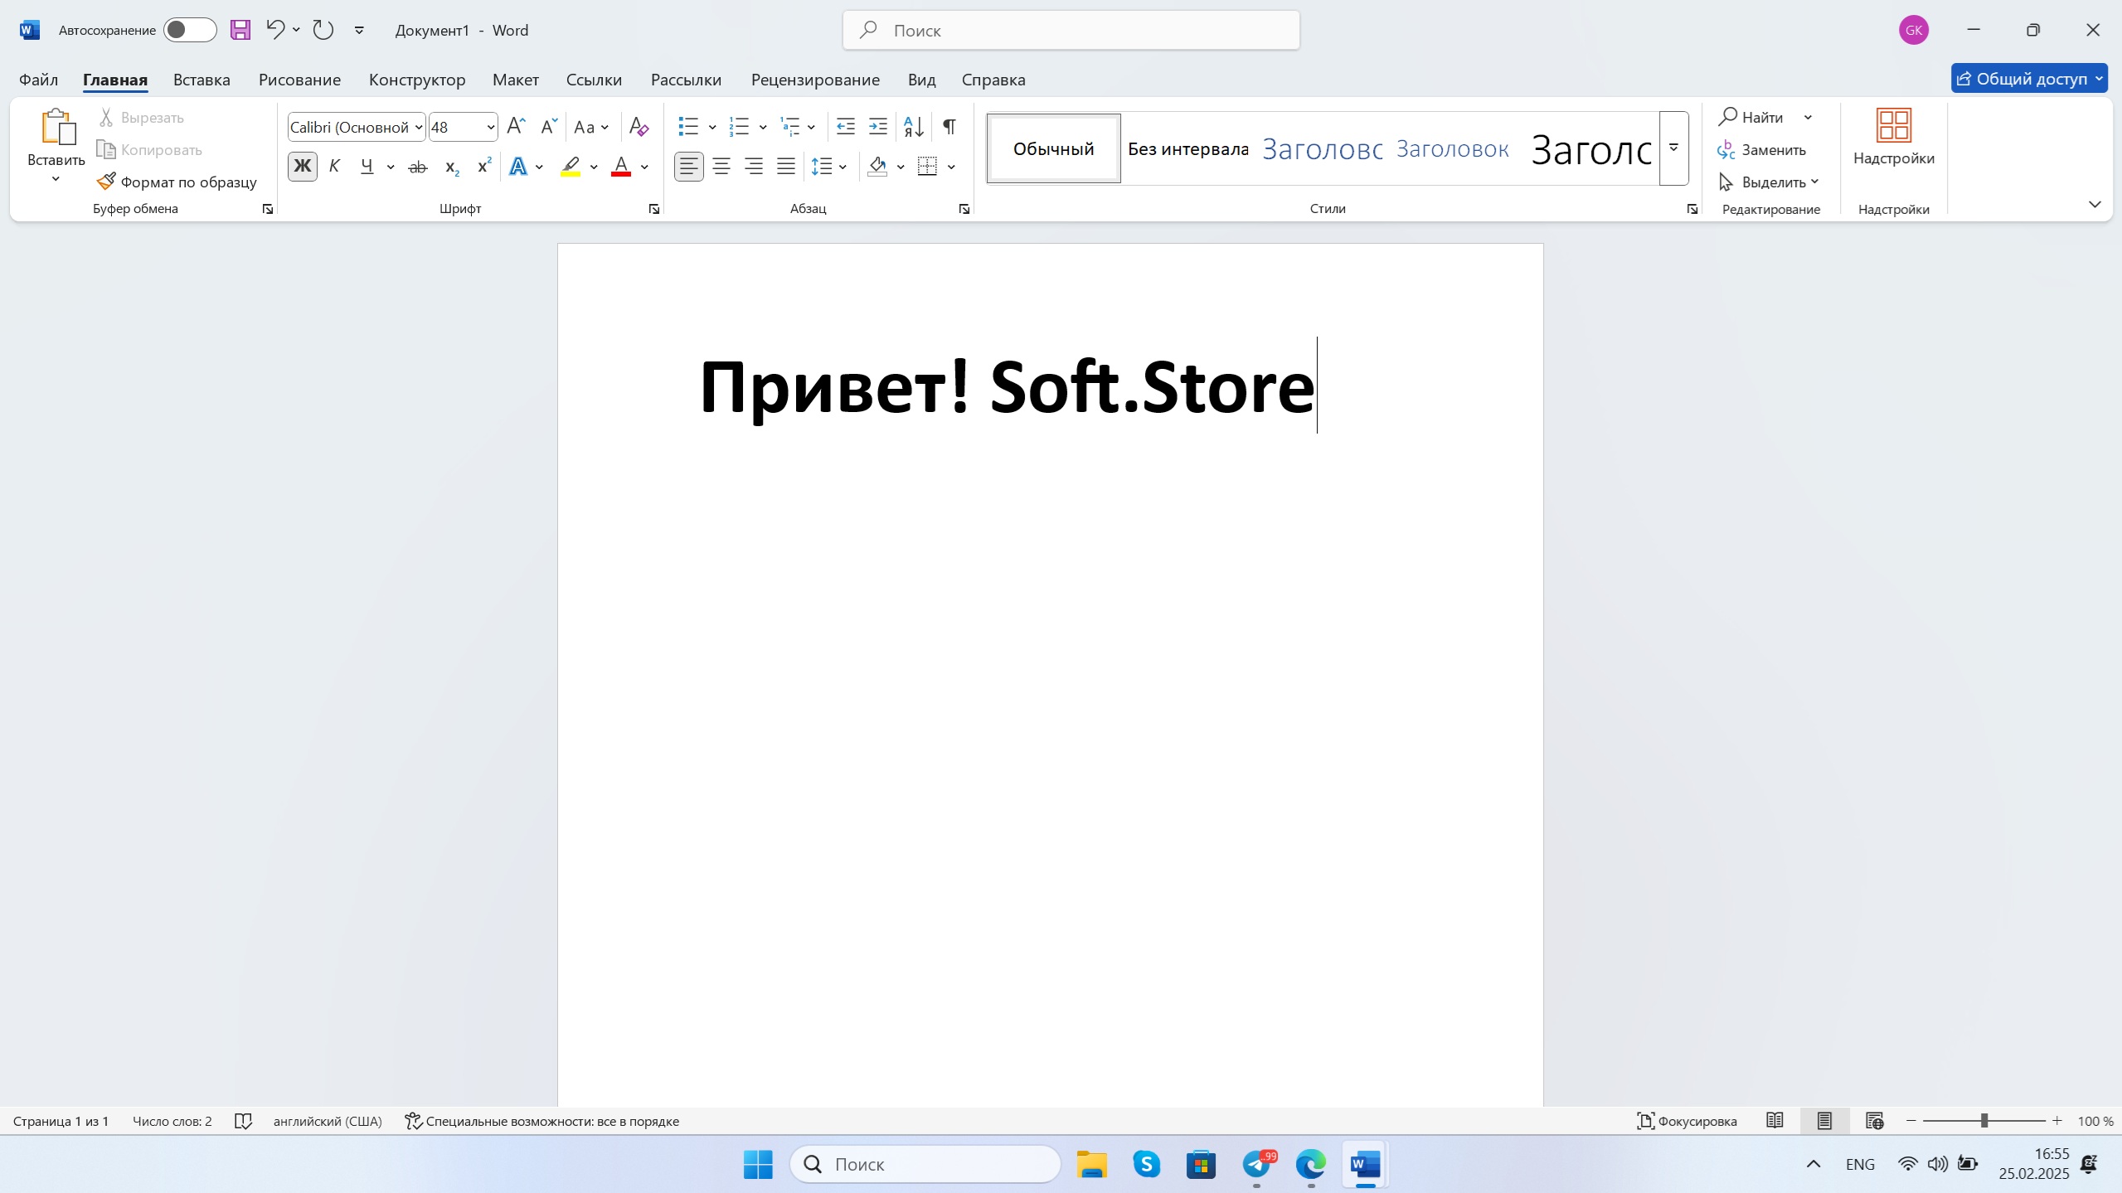
Task: Click the zoom slider in status bar
Action: (x=1984, y=1121)
